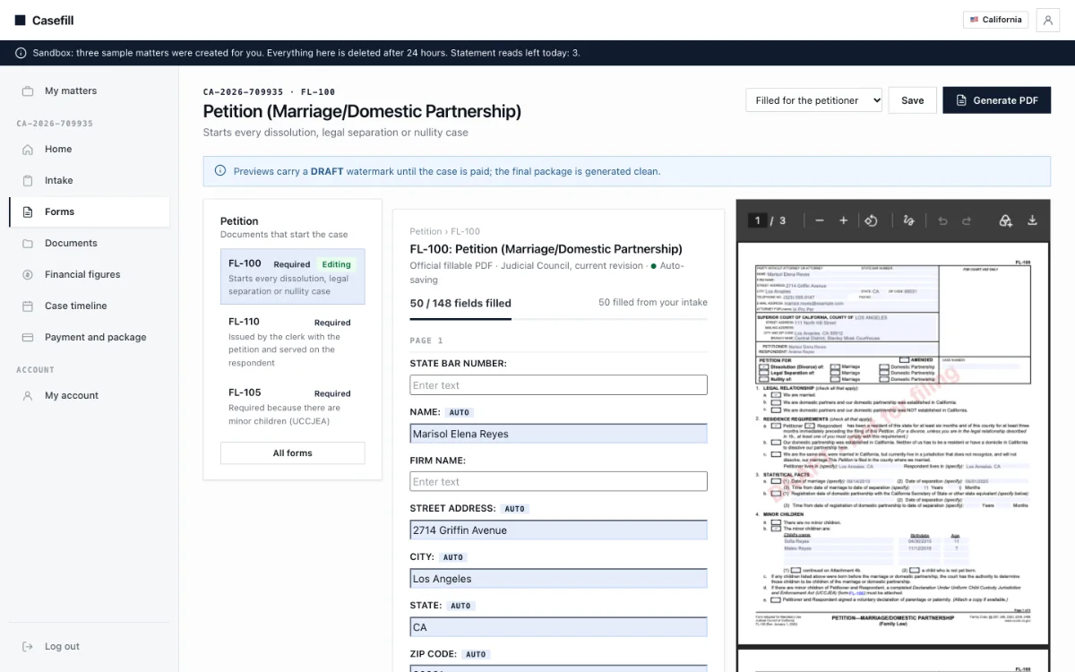Click the Street Address field

[559, 530]
